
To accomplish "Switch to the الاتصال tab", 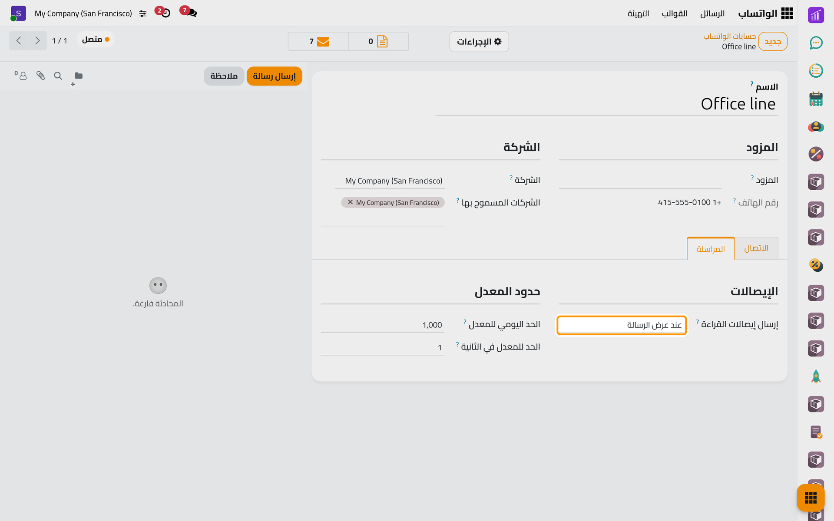I will [756, 248].
